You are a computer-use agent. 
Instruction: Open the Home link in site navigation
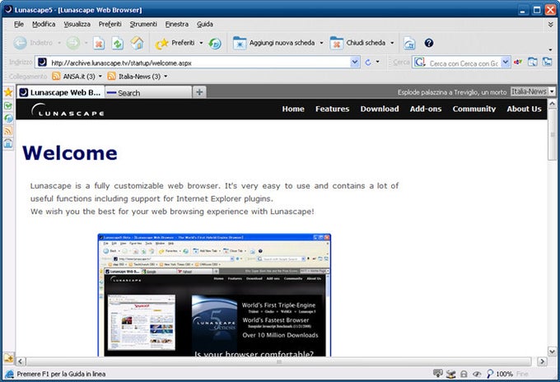[x=293, y=109]
